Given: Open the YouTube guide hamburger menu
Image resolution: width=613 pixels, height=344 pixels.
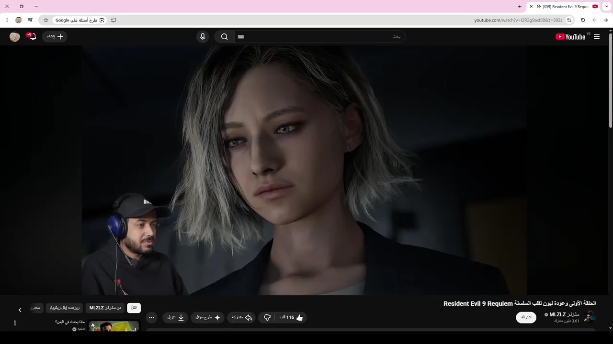Looking at the screenshot, I should click(x=597, y=37).
